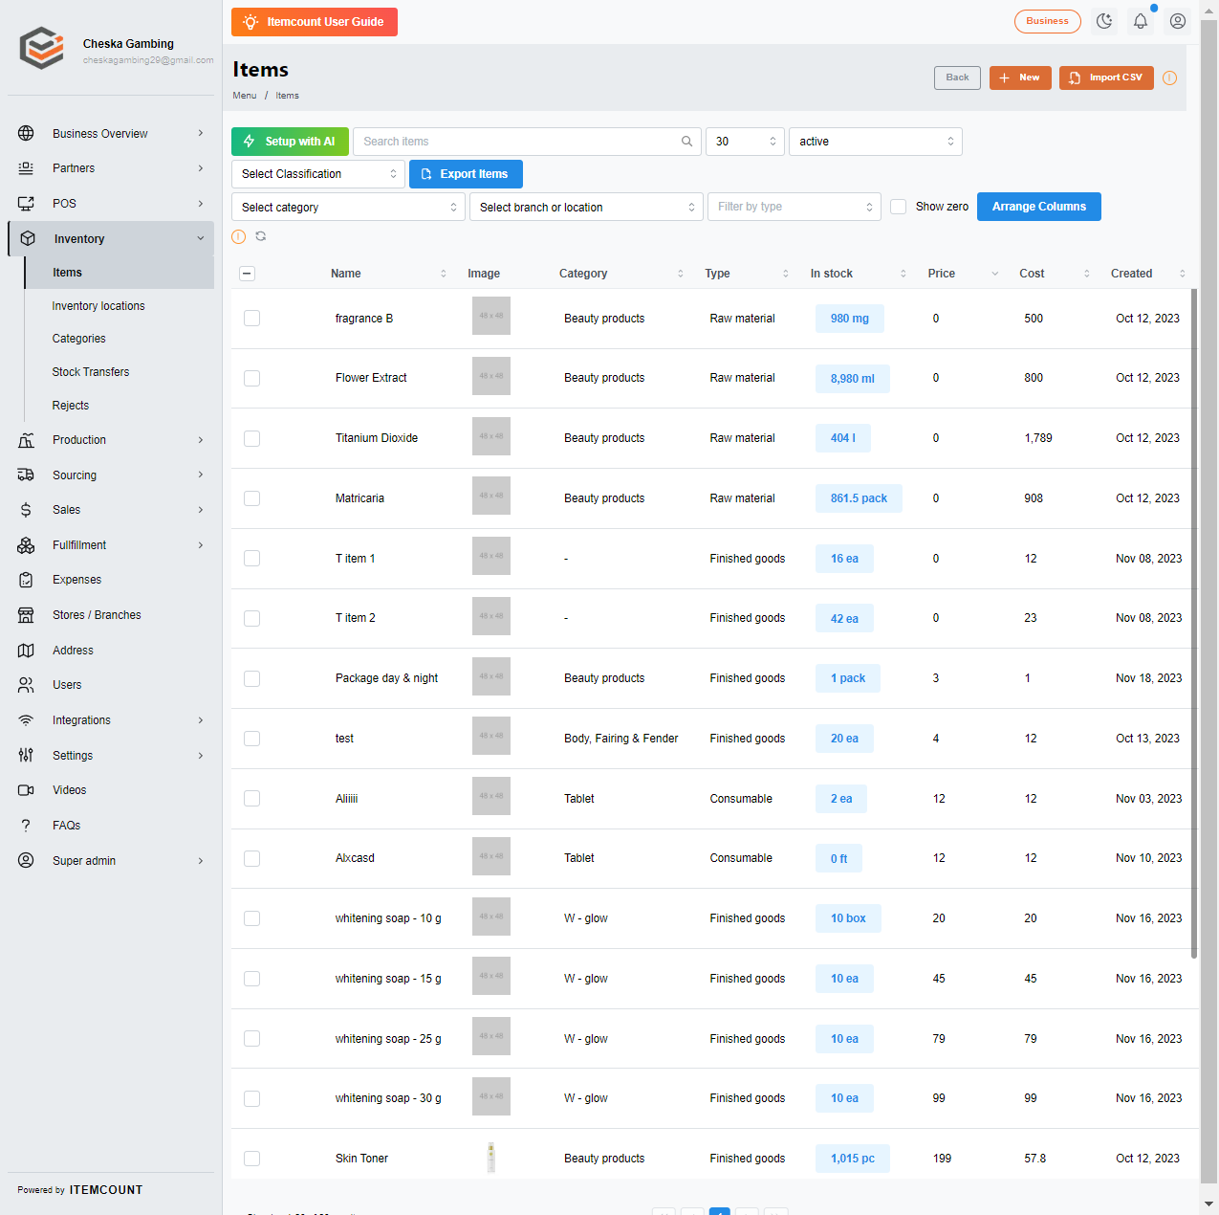Click the Integrations wifi icon
This screenshot has height=1215, width=1219.
[x=26, y=720]
